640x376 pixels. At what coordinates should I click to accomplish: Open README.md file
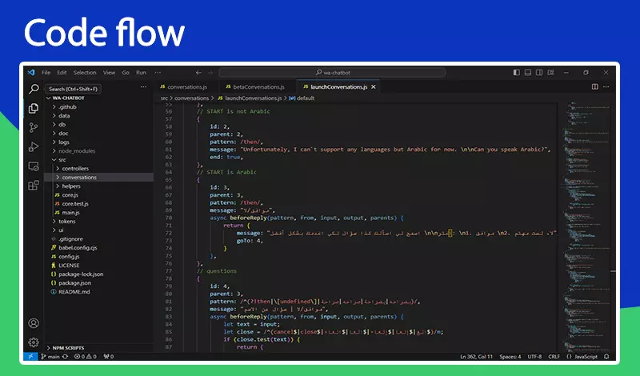(x=98, y=291)
